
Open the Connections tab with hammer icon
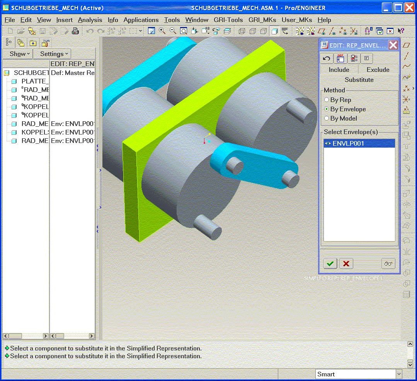[x=45, y=43]
